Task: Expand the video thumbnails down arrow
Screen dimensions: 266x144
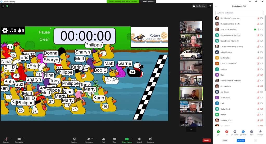Action: (191, 129)
